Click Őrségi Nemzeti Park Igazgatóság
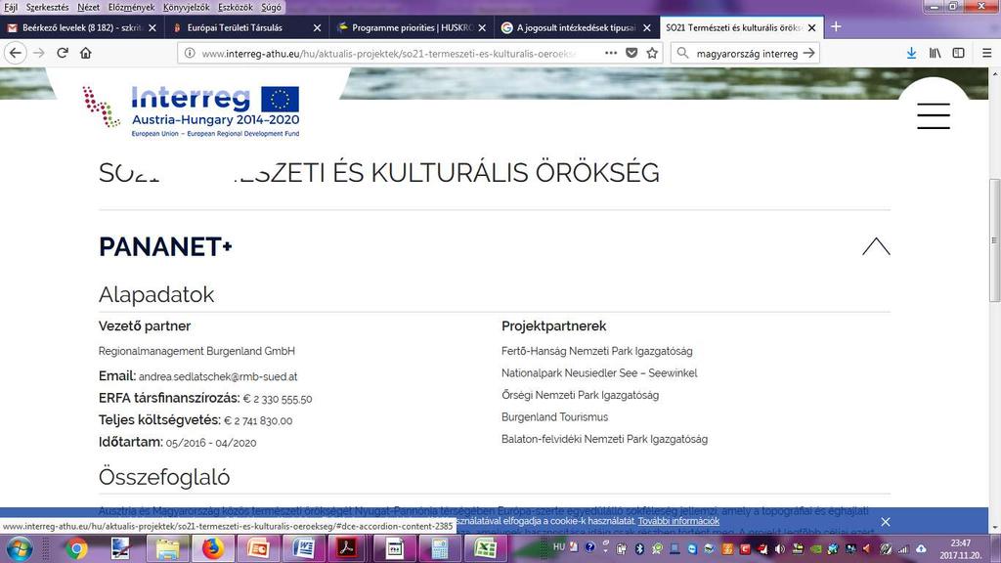1001x563 pixels. (x=580, y=395)
